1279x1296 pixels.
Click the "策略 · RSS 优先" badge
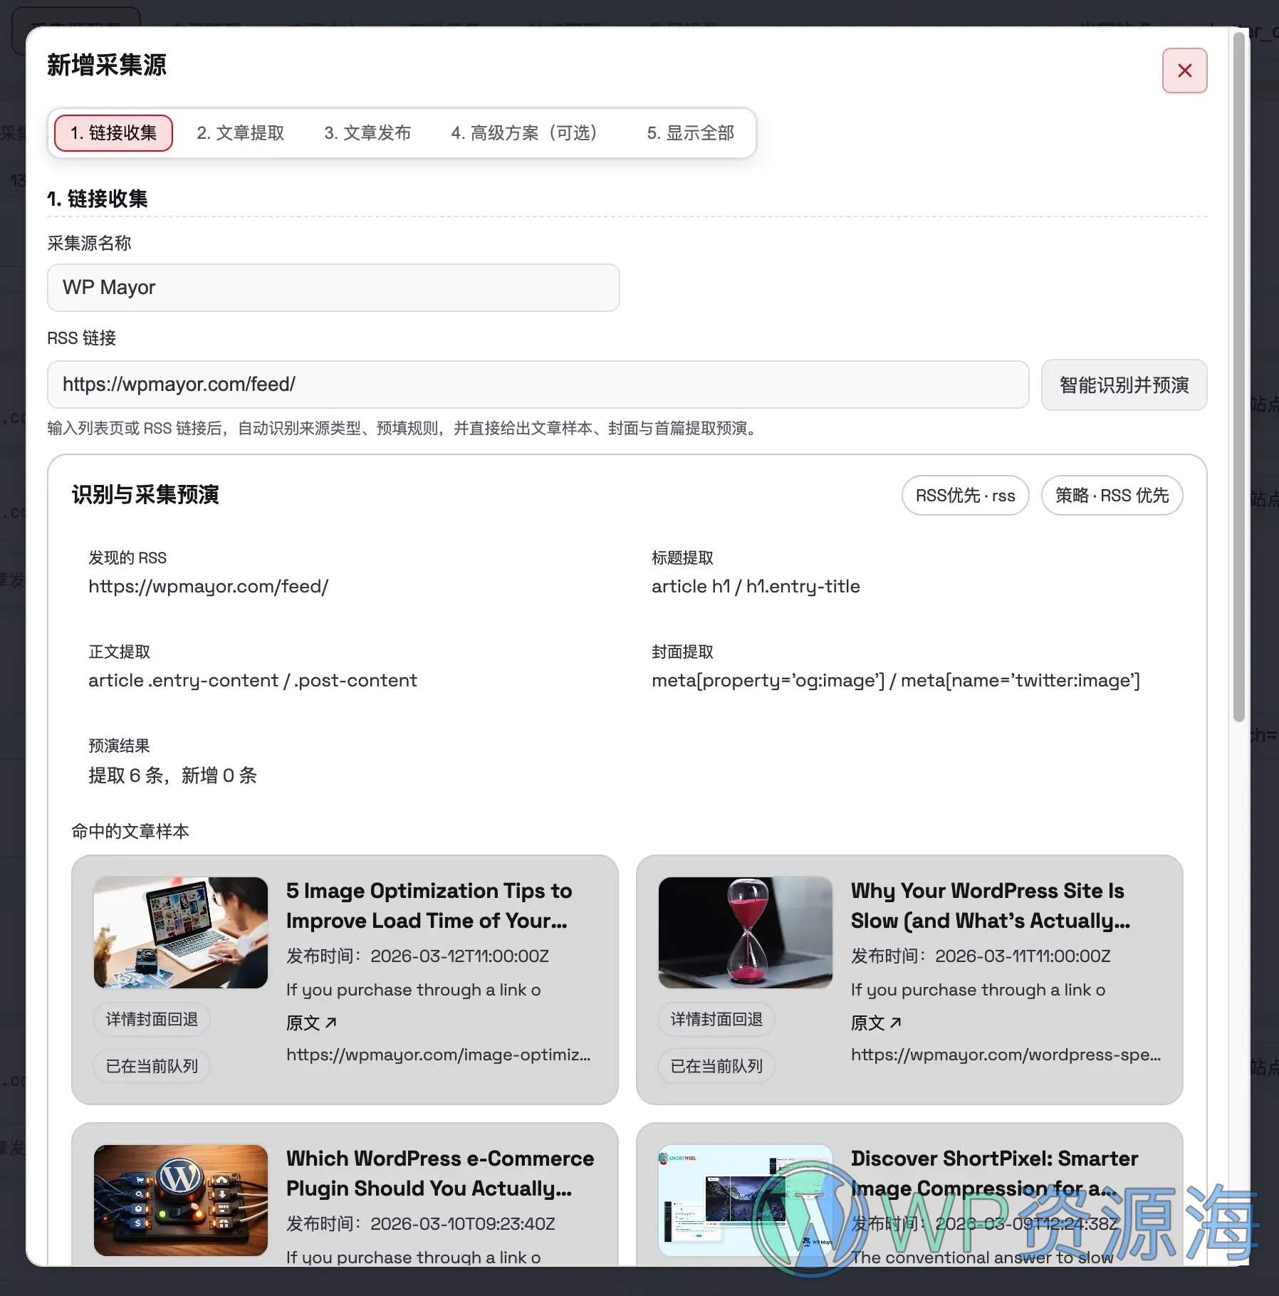pyautogui.click(x=1112, y=496)
